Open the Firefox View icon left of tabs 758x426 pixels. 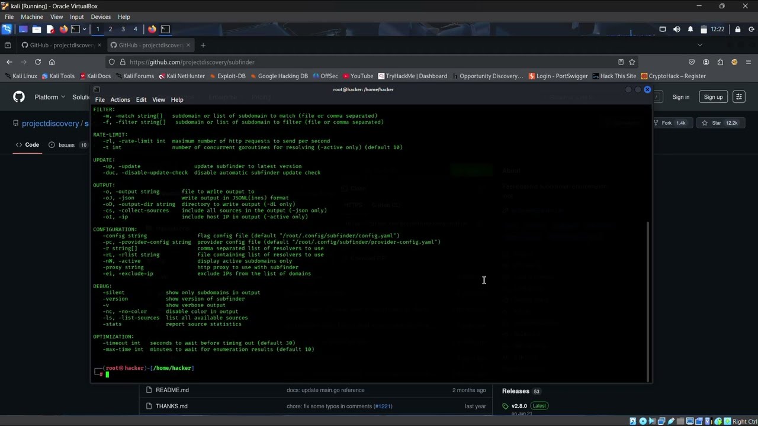tap(8, 45)
